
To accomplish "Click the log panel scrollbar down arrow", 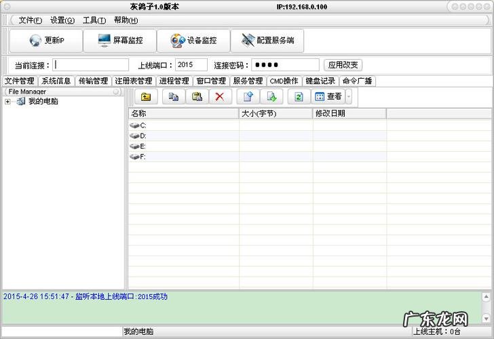I will 487,319.
